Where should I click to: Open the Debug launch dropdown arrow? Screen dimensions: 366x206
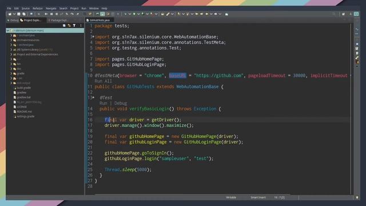click(130, 14)
